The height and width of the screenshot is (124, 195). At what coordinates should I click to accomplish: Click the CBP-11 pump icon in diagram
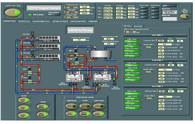(x=76, y=52)
